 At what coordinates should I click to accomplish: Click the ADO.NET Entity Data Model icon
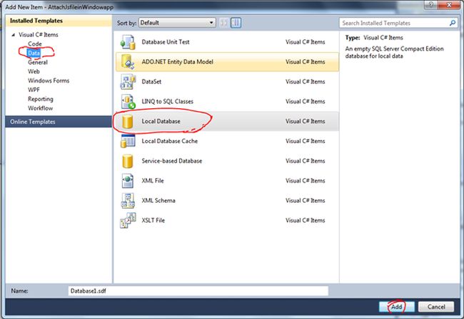(x=128, y=62)
